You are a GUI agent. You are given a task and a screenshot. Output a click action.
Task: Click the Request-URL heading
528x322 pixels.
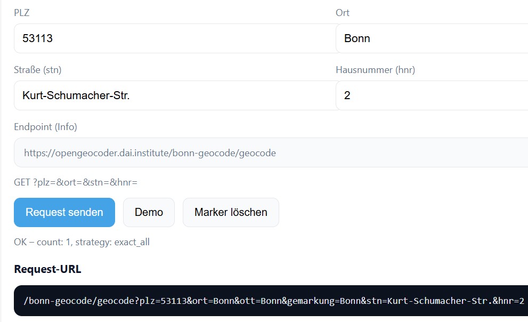pos(47,269)
